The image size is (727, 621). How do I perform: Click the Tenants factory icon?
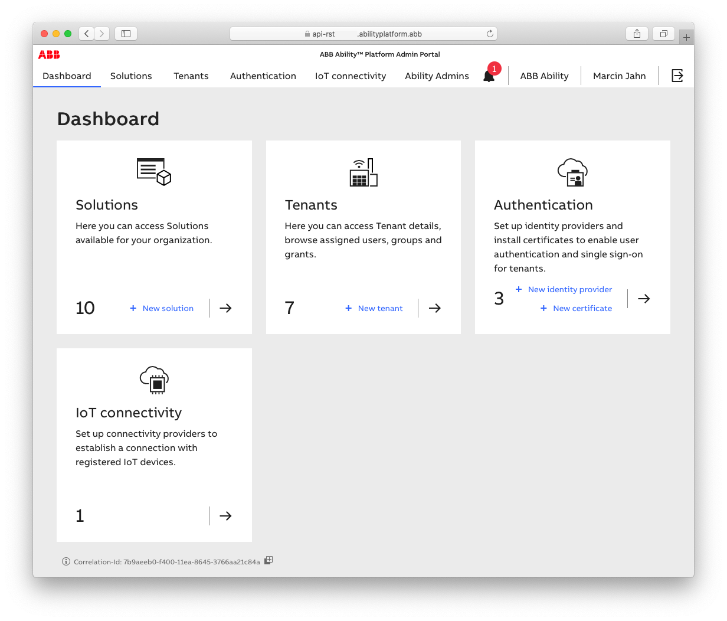point(363,172)
